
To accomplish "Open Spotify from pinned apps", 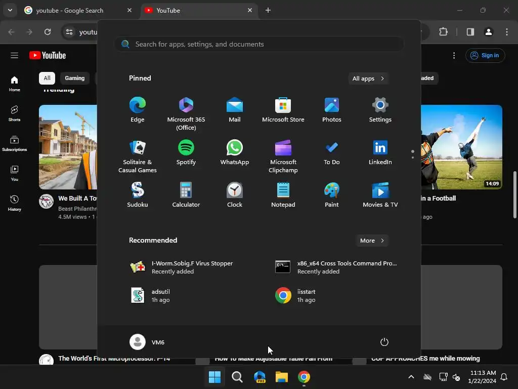I will (186, 152).
